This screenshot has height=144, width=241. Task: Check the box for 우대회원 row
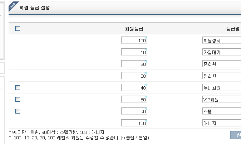[x=18, y=88]
